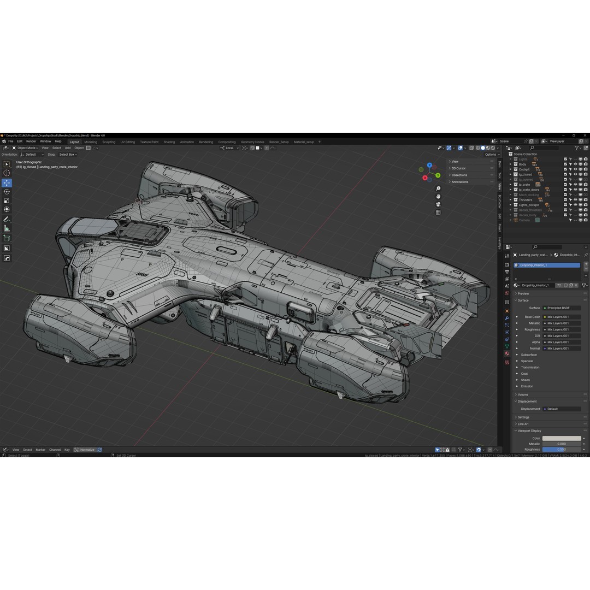590x590 pixels.
Task: Select the Measure tool
Action: (7, 228)
